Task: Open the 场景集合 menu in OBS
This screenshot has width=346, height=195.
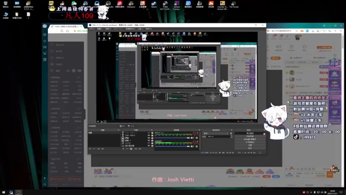Action: pyautogui.click(x=130, y=29)
